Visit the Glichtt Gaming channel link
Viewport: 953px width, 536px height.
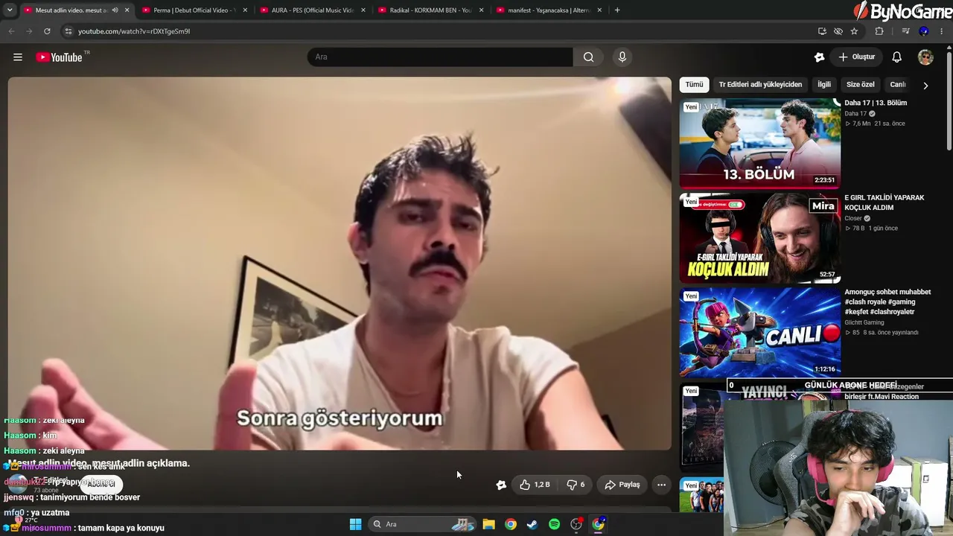[x=864, y=322]
